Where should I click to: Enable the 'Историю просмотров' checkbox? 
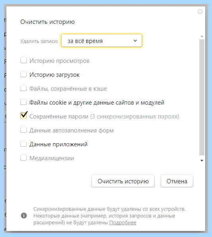coord(23,60)
